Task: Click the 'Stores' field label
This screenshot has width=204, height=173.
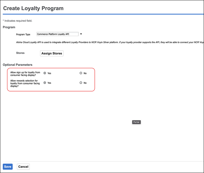Action: [20, 53]
